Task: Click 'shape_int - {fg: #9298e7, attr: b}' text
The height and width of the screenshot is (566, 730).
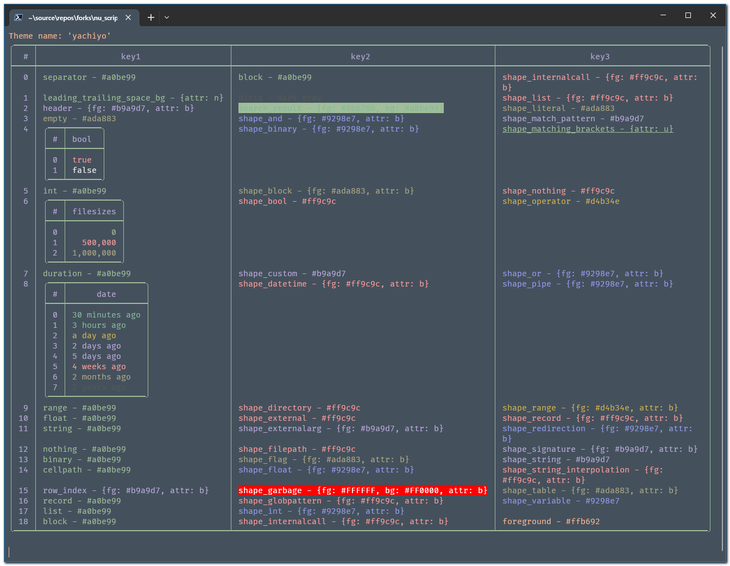Action: click(x=322, y=511)
